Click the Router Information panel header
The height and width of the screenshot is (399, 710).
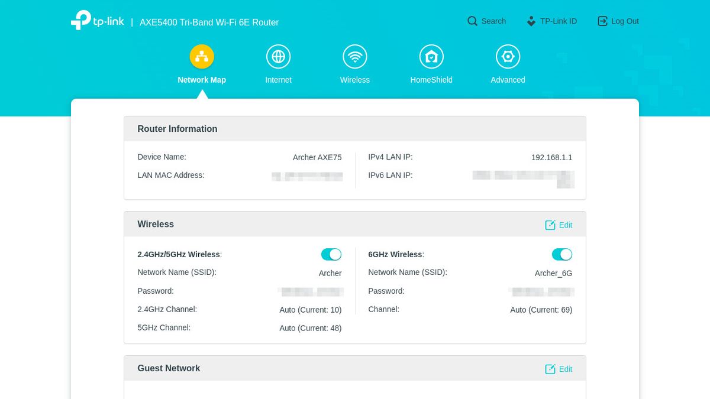click(x=177, y=128)
